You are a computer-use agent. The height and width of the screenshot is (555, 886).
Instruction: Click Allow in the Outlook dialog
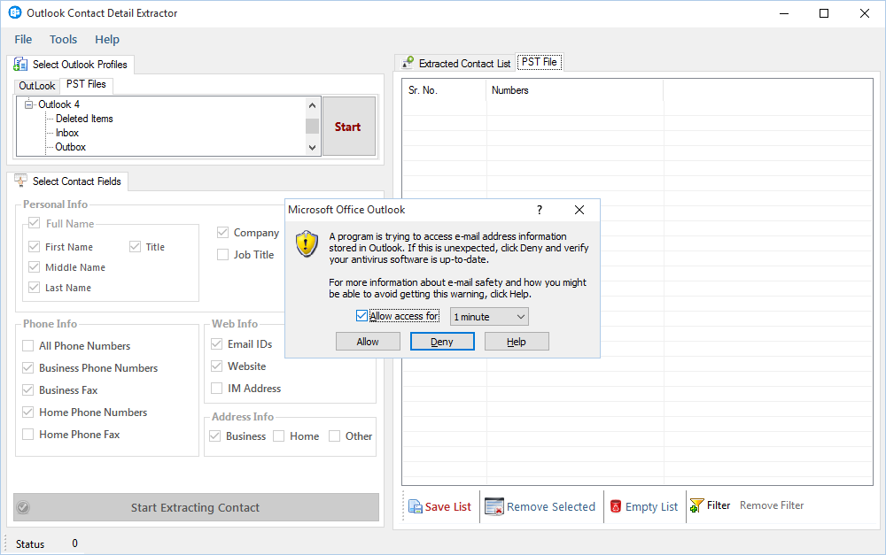tap(368, 342)
